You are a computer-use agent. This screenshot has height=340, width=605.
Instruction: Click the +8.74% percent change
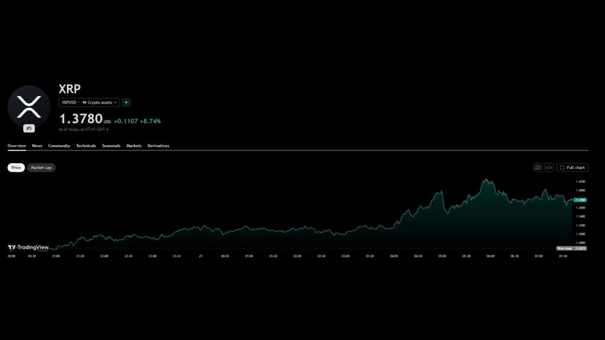(150, 121)
